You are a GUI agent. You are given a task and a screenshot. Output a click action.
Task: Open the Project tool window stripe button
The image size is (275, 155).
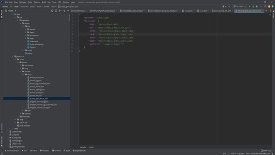click(x=2, y=14)
